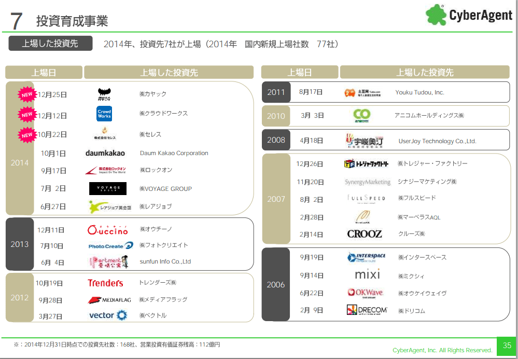Select the blue Crowd Works logo
The image size is (518, 359).
(104, 114)
